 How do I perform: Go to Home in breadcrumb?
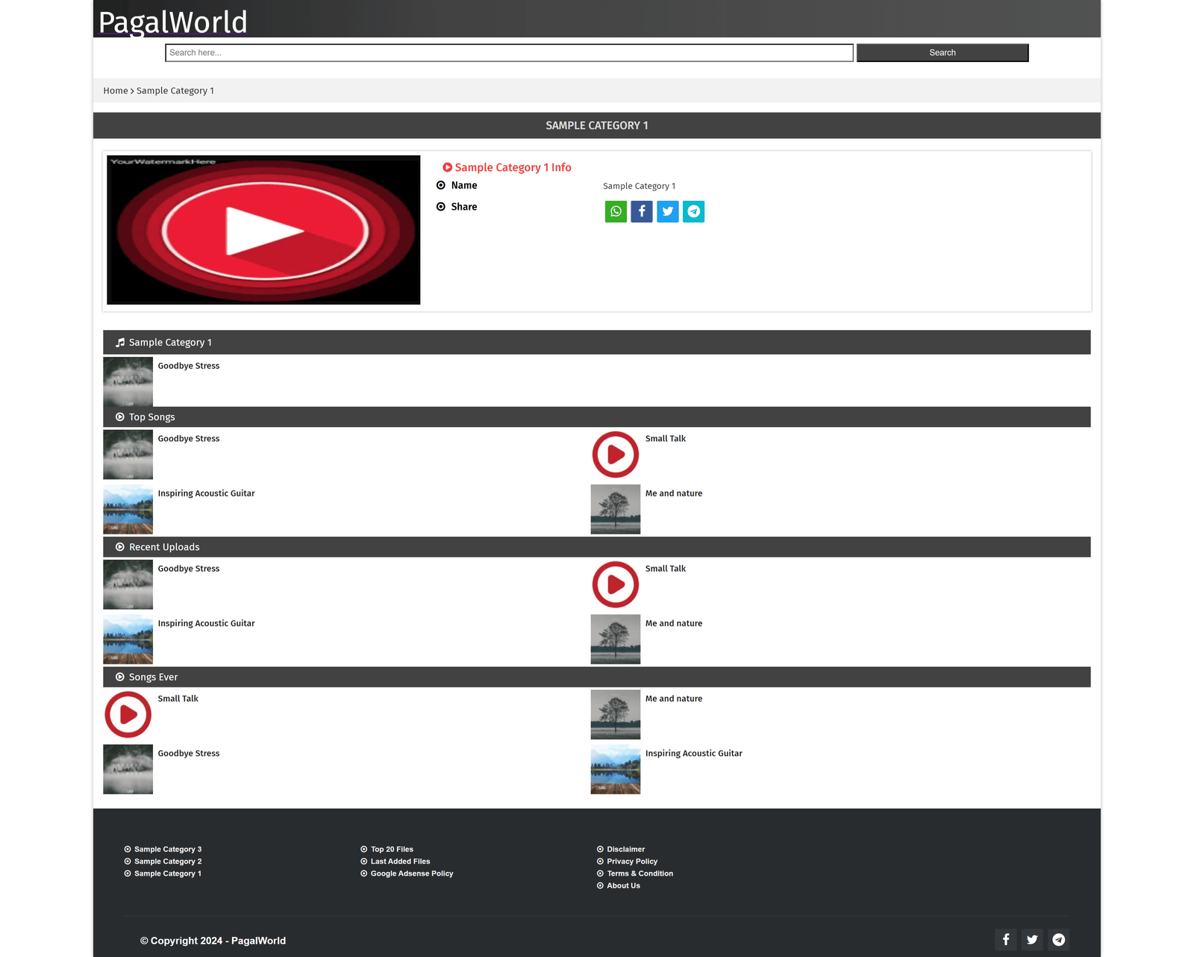pyautogui.click(x=116, y=91)
